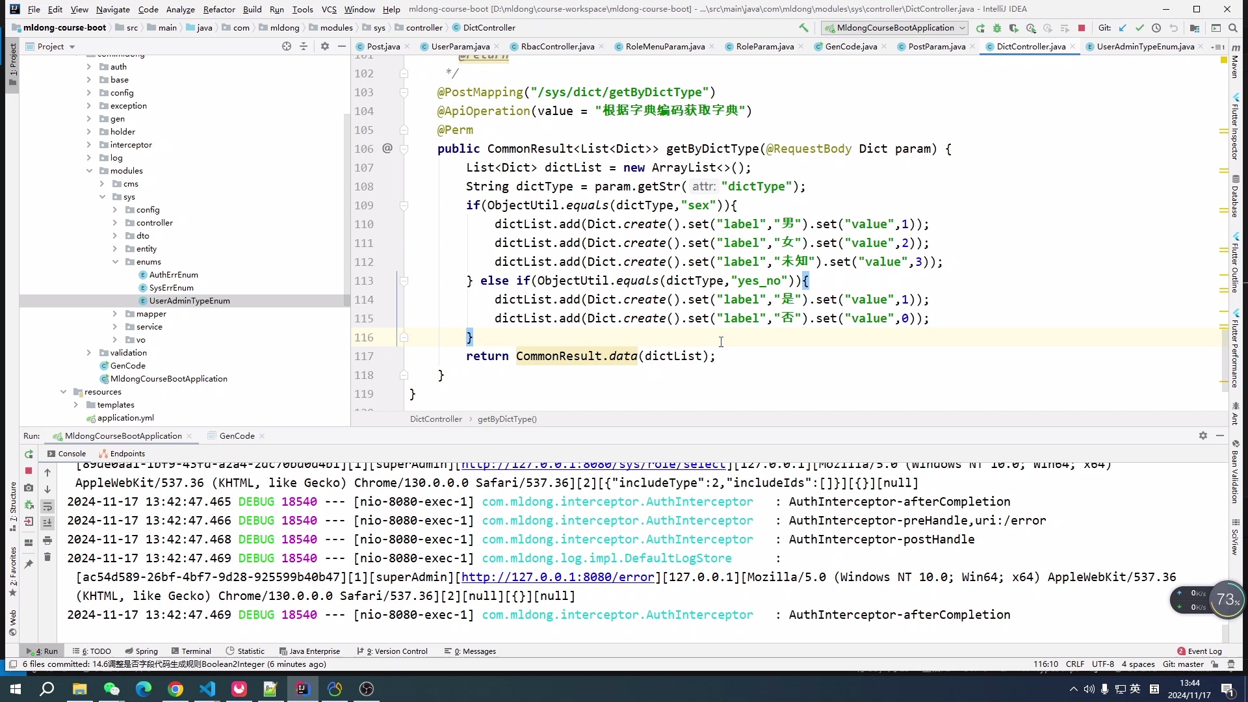Toggle pin tab in Run panel
This screenshot has height=702, width=1248.
(x=29, y=564)
